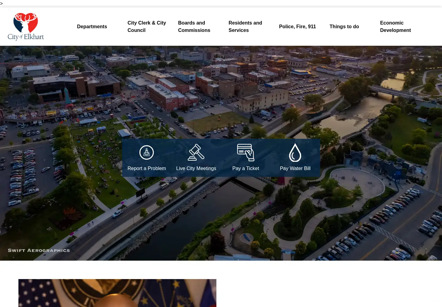Click the Report a Problem link text
Image resolution: width=442 pixels, height=307 pixels.
click(147, 168)
